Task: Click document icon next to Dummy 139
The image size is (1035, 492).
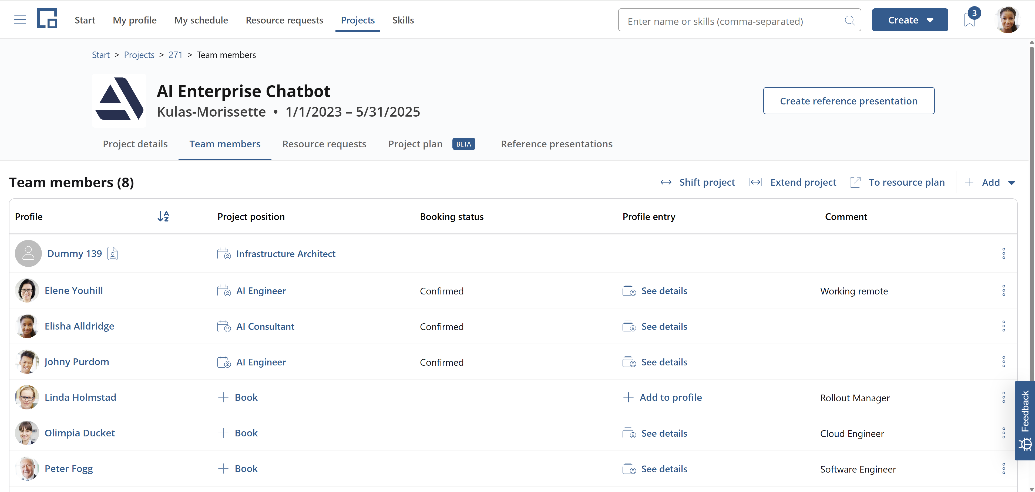Action: click(113, 253)
